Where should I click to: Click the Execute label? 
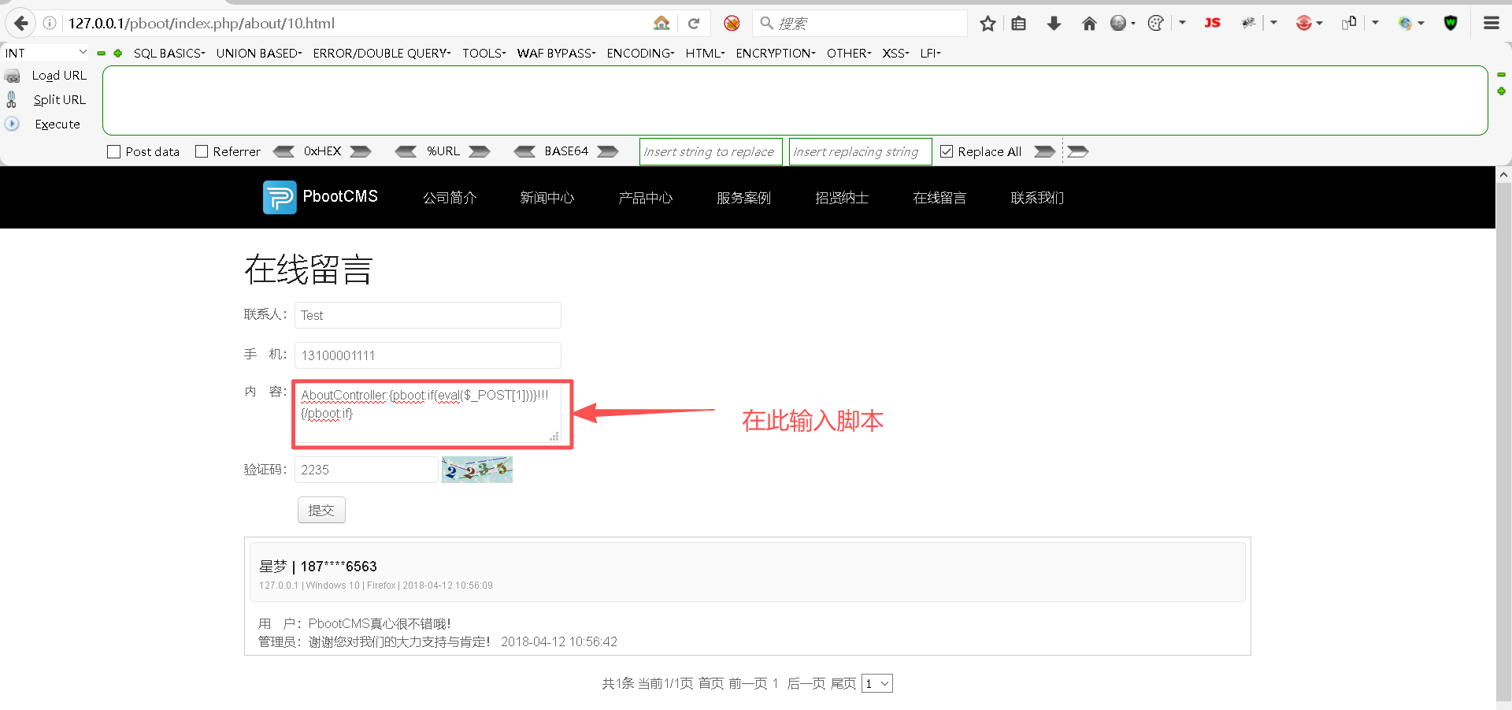(57, 125)
